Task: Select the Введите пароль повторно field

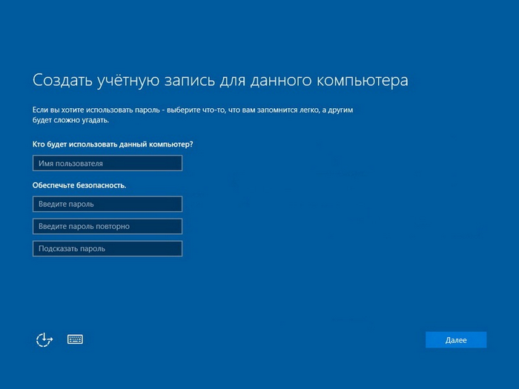Action: click(108, 226)
